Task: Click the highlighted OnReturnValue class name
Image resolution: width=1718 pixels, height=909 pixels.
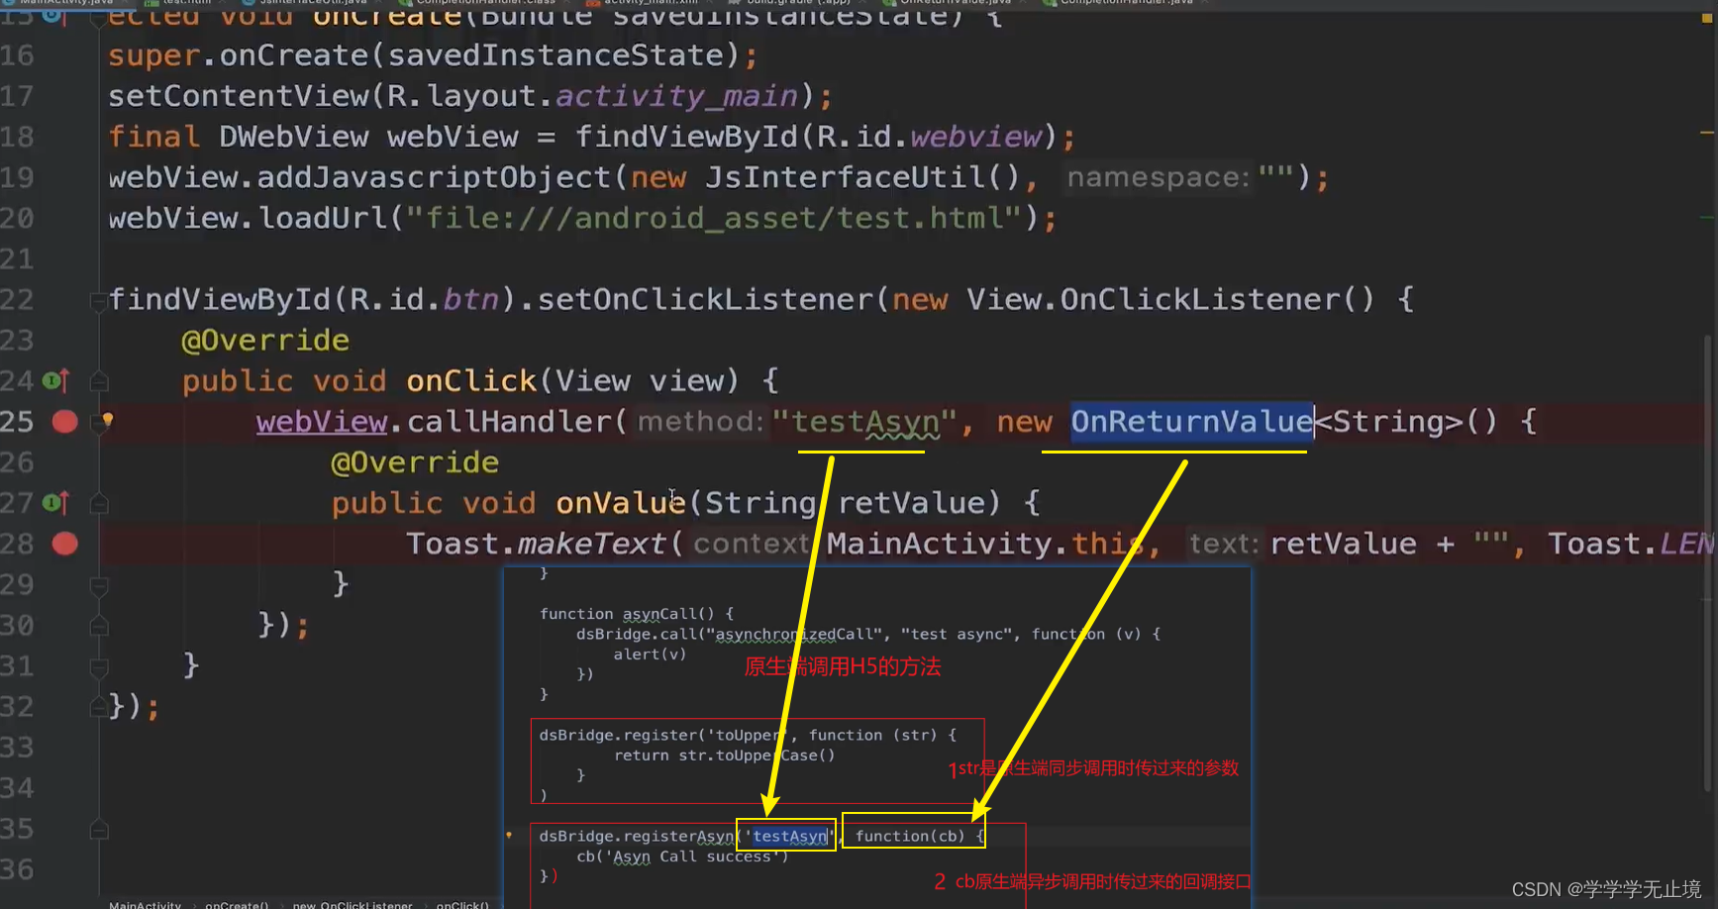Action: [1191, 422]
